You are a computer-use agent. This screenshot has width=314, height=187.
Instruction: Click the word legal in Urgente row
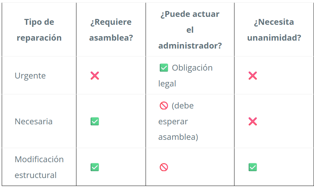(x=167, y=84)
